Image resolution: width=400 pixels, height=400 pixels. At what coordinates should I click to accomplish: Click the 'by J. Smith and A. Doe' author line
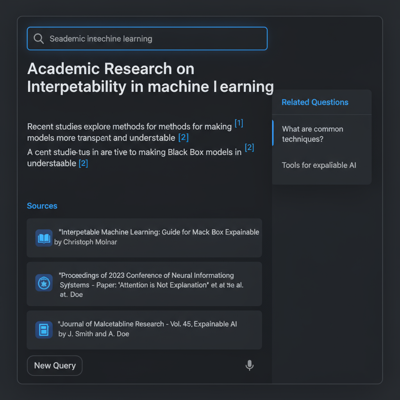[x=94, y=334]
